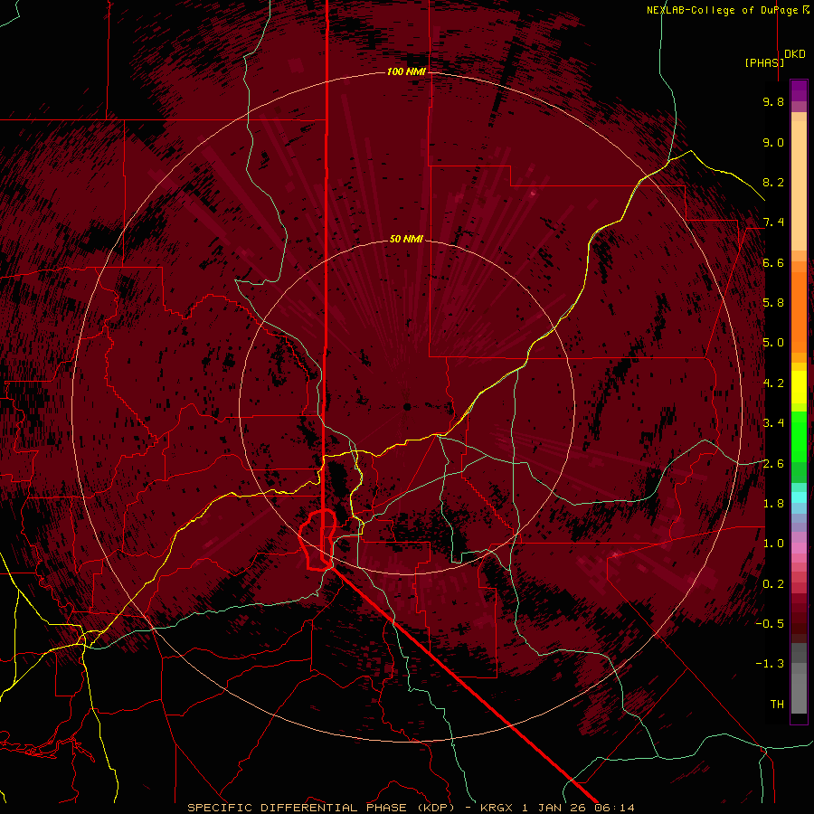814x814 pixels.
Task: Click the 1.8 value on the color scale
Action: 773,504
